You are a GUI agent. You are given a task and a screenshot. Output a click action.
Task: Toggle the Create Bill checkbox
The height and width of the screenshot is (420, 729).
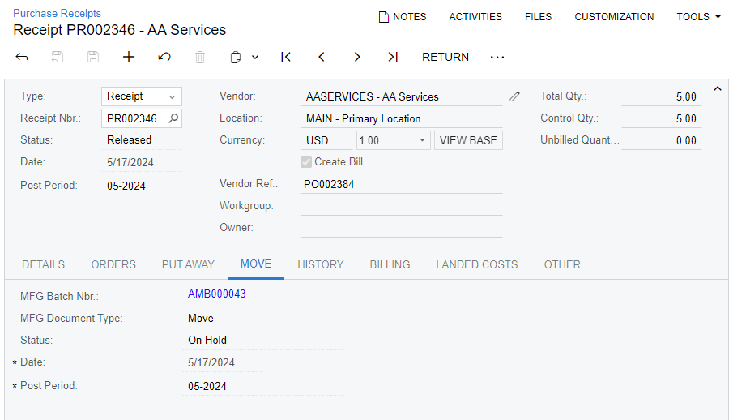point(306,162)
